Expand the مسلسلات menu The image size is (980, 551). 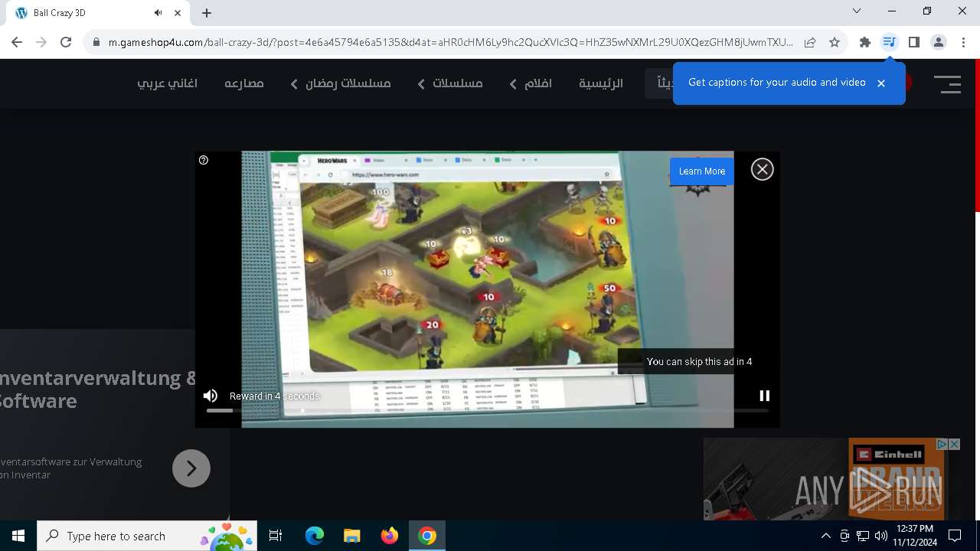pyautogui.click(x=449, y=83)
